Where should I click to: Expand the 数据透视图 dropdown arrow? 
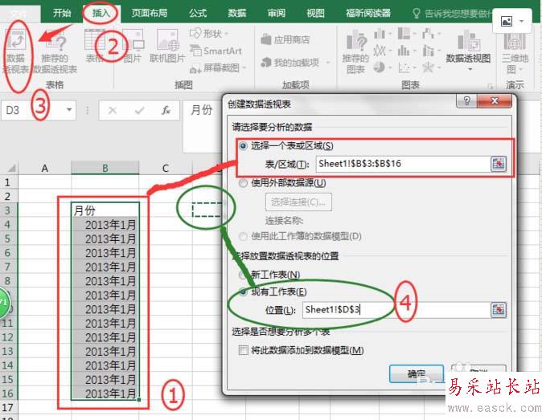(x=470, y=69)
